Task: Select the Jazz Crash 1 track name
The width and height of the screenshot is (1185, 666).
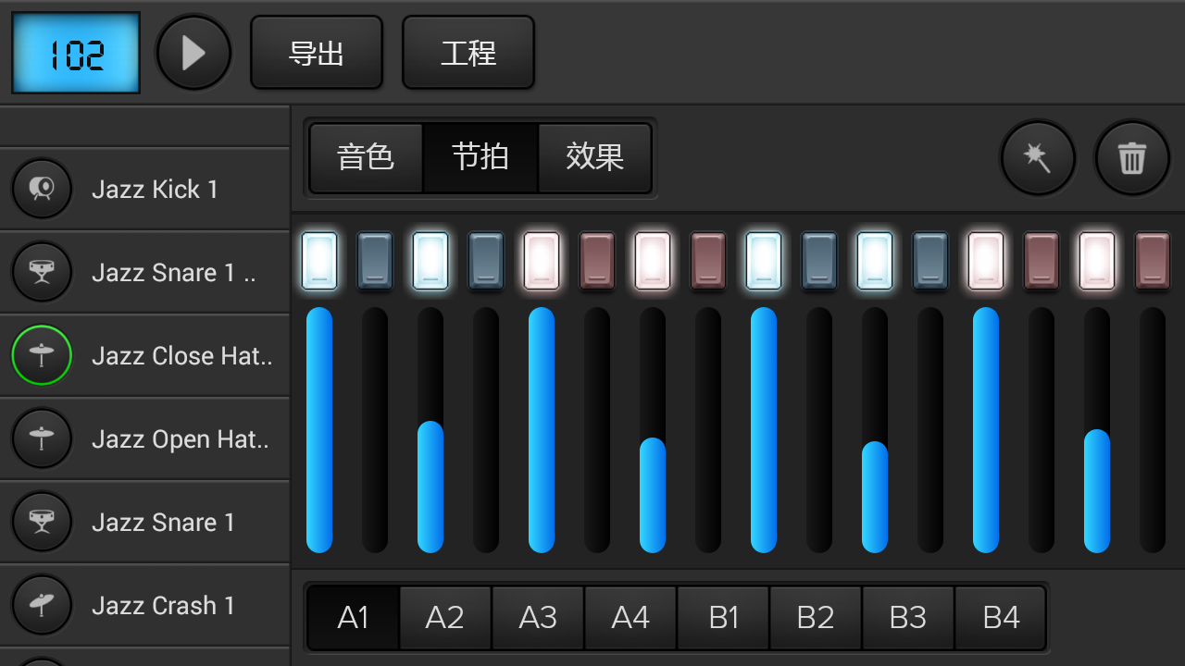Action: 163,606
